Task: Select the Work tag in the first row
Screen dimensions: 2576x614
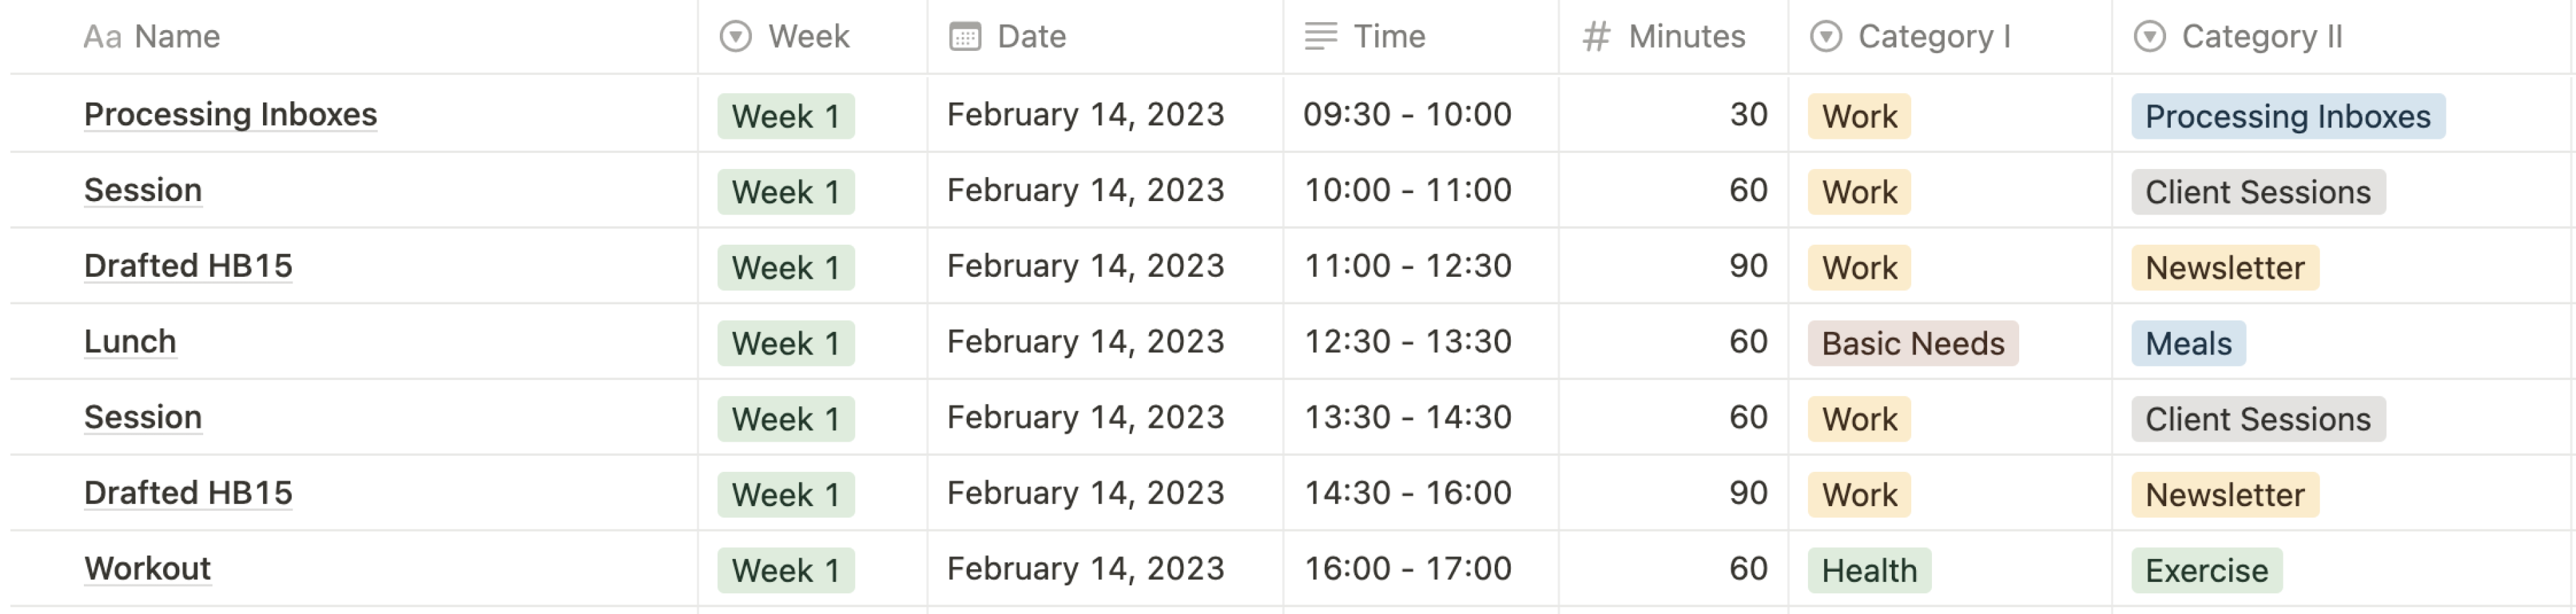Action: (1857, 115)
